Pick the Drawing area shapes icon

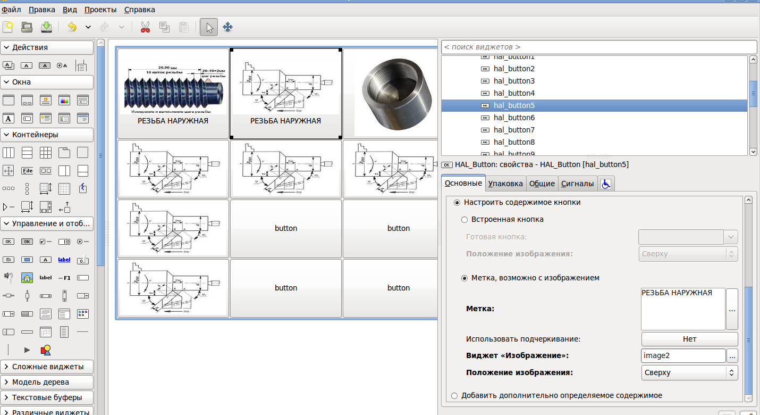tap(46, 350)
